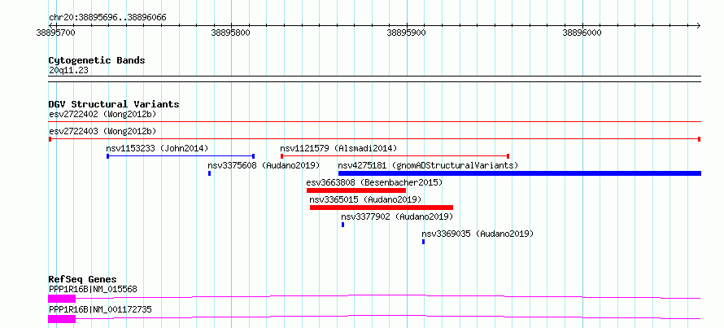This screenshot has width=724, height=328.
Task: Click ruler position 38895800
Action: coord(231,33)
